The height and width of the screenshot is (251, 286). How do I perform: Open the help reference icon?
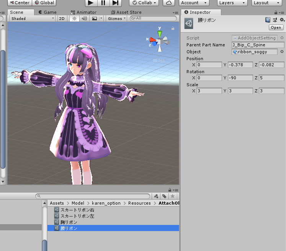click(268, 20)
